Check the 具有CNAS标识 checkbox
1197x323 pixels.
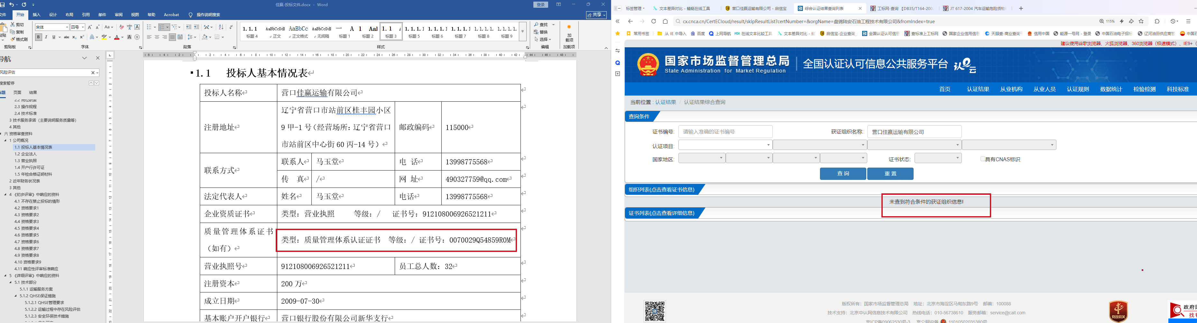[983, 159]
